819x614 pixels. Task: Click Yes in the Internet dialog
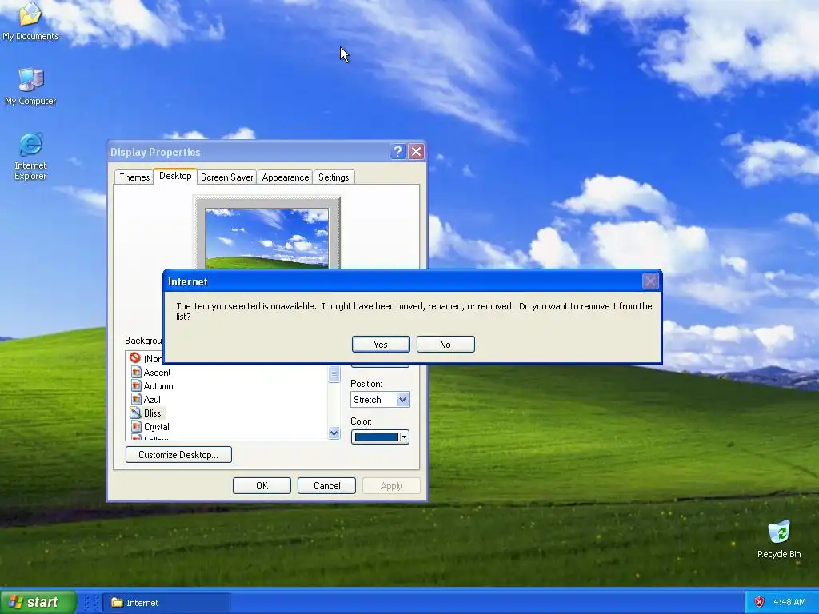tap(381, 345)
